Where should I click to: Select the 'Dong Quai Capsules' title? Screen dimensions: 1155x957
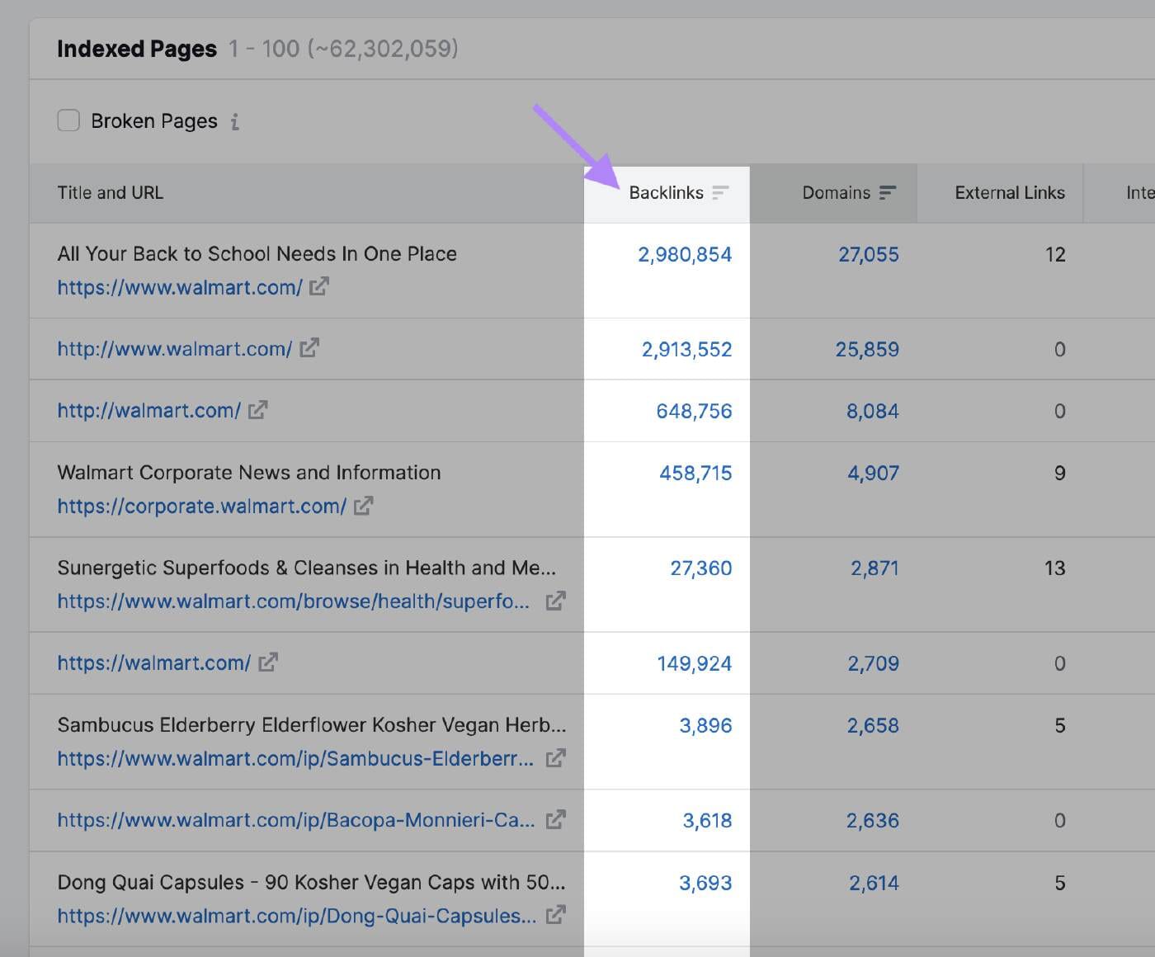(x=312, y=883)
